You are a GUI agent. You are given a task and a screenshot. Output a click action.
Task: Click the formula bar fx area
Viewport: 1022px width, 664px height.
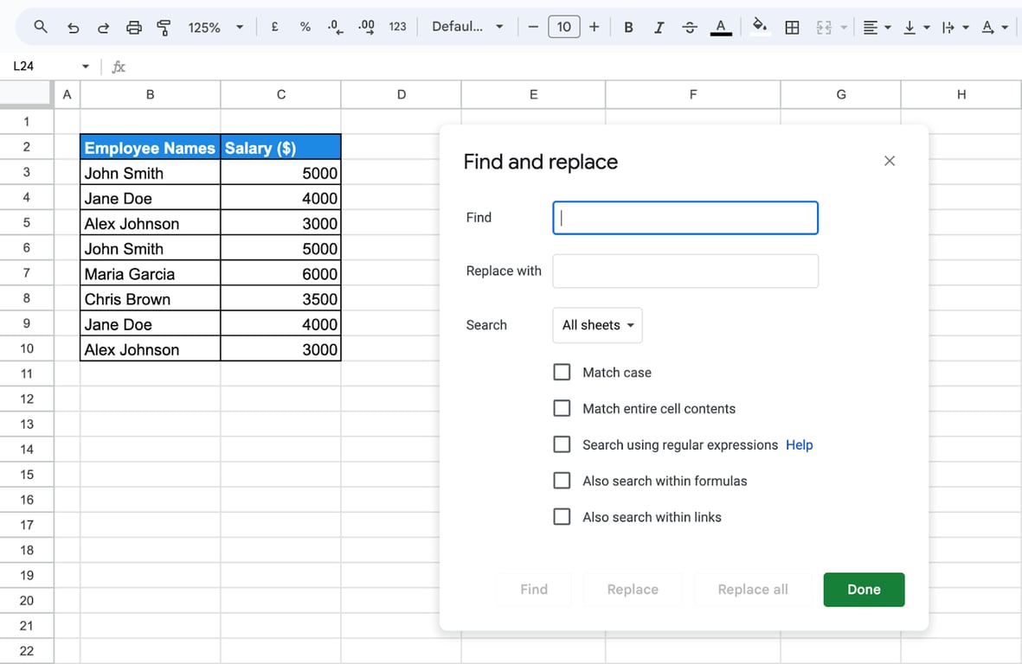click(x=118, y=67)
